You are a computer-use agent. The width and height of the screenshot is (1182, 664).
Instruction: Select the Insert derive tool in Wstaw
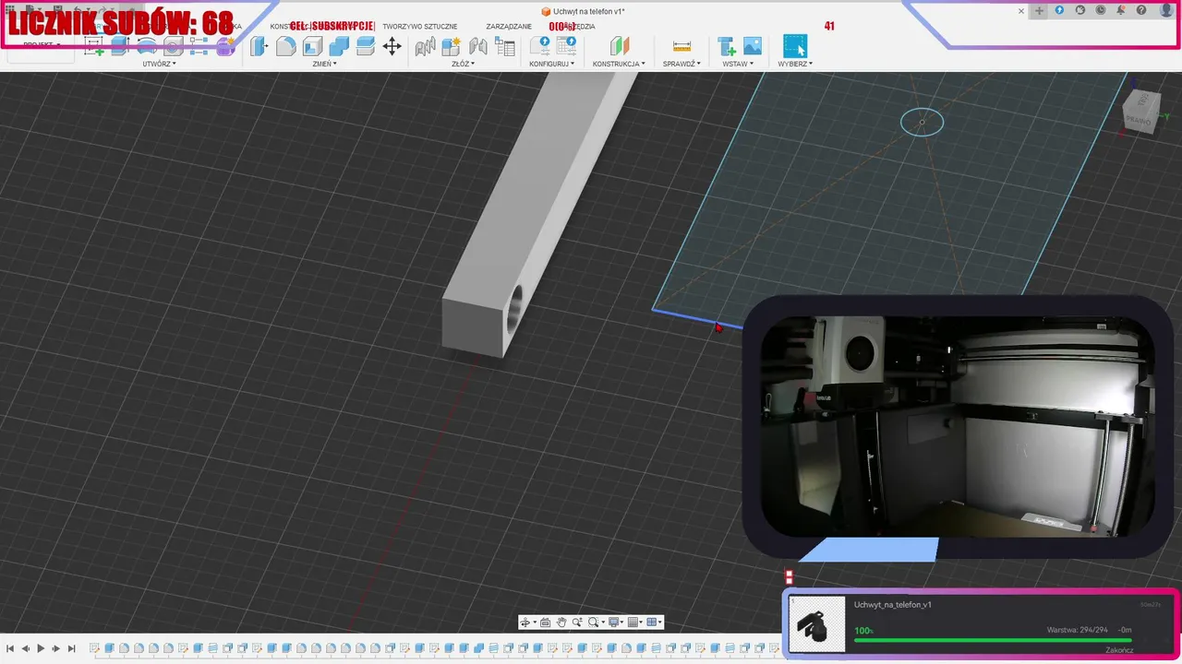click(x=727, y=46)
